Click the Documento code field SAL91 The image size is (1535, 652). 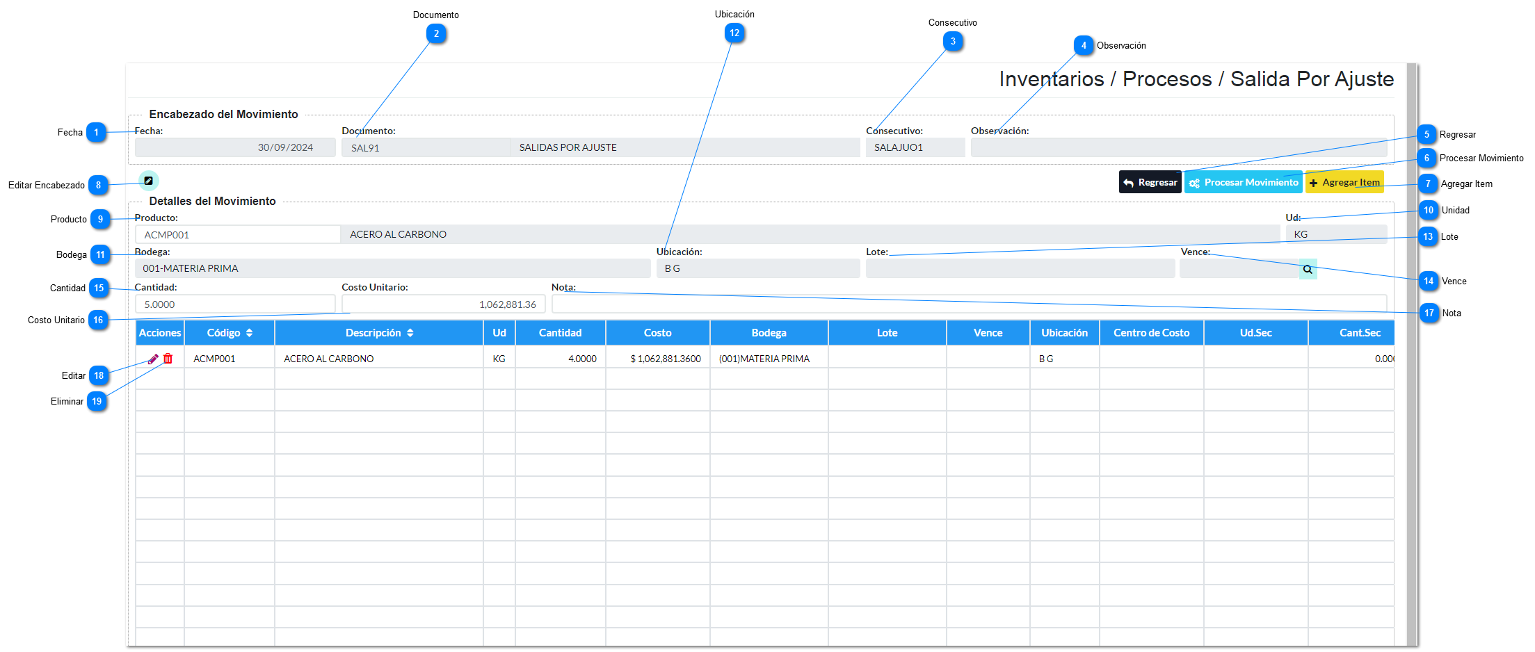coord(426,147)
